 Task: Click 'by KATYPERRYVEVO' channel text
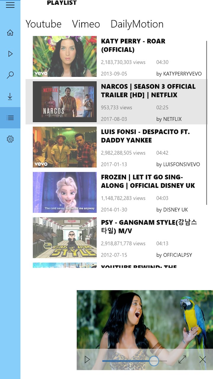click(179, 74)
